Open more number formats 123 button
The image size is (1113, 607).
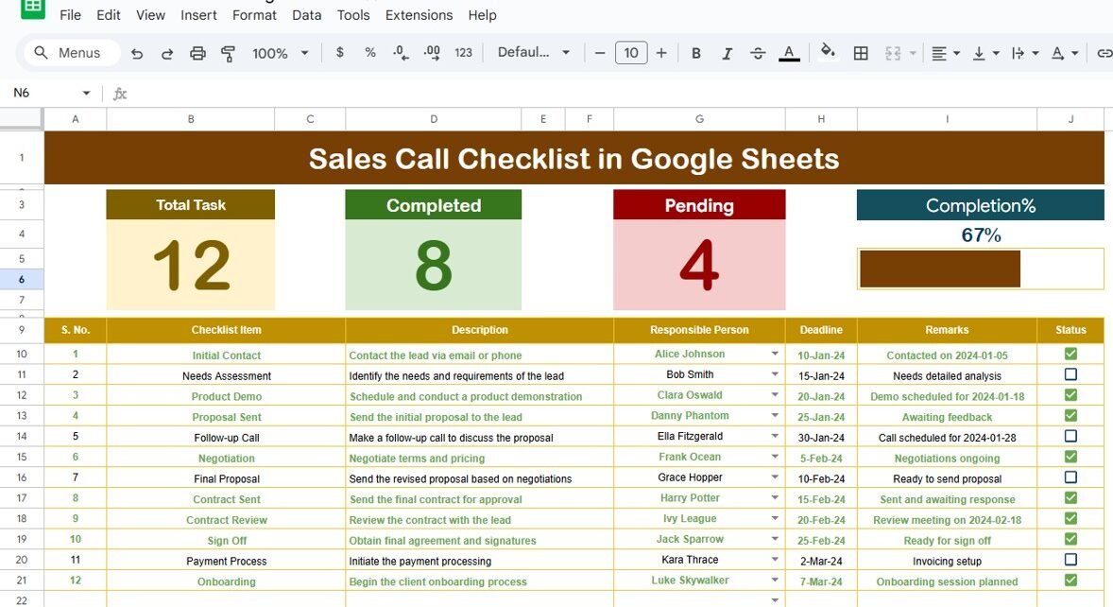[x=464, y=53]
